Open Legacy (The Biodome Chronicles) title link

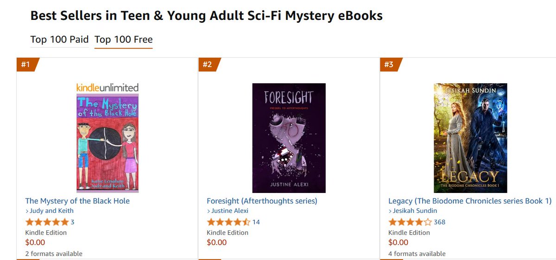click(x=470, y=201)
